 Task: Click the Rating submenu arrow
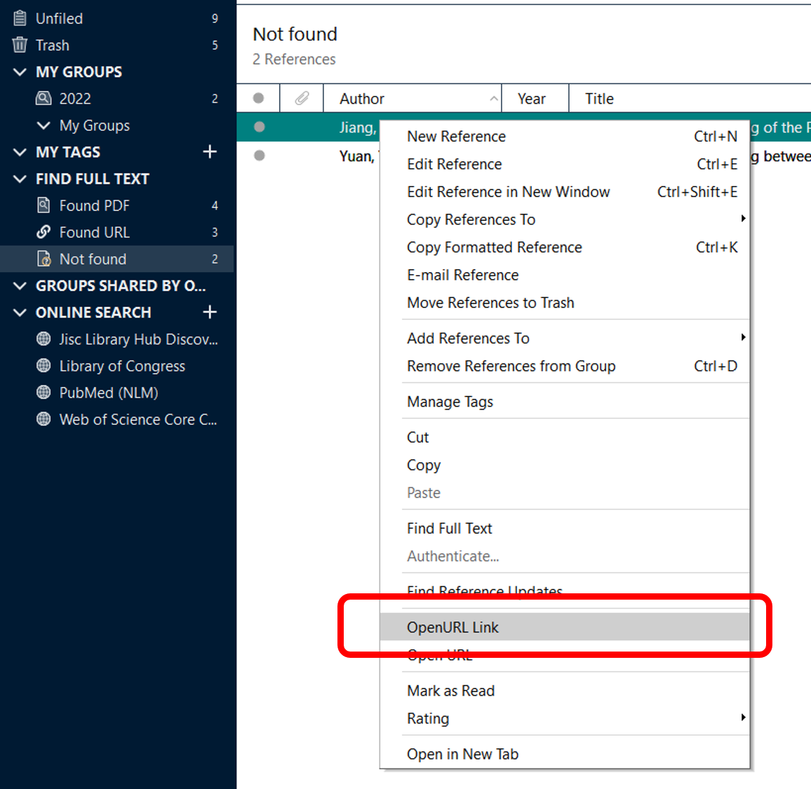[x=743, y=717]
